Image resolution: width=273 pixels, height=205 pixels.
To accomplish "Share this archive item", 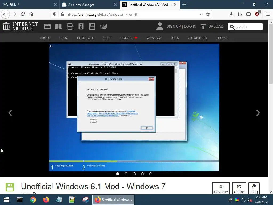I will click(239, 188).
